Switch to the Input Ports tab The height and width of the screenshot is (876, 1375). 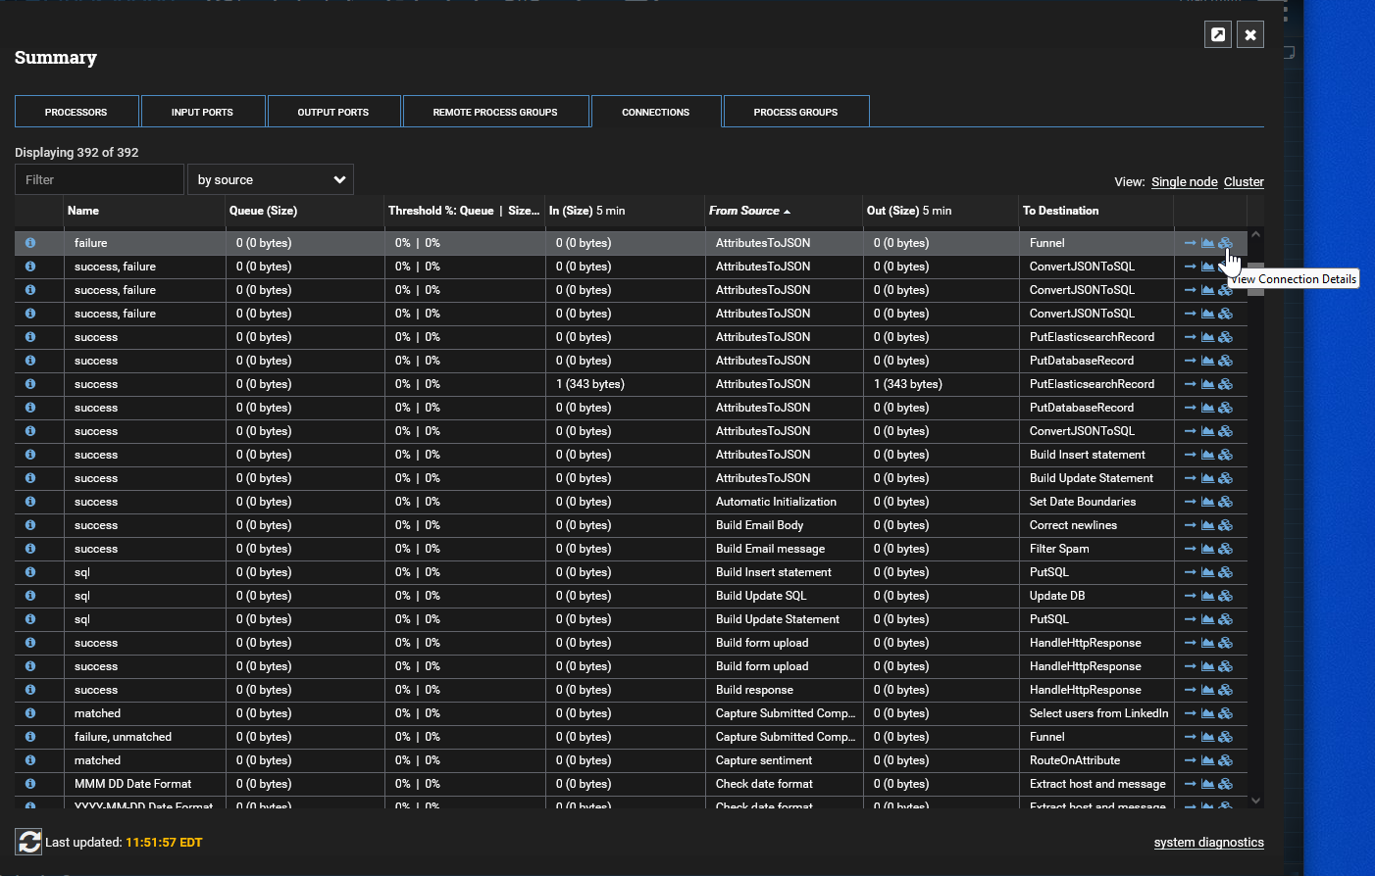point(203,112)
